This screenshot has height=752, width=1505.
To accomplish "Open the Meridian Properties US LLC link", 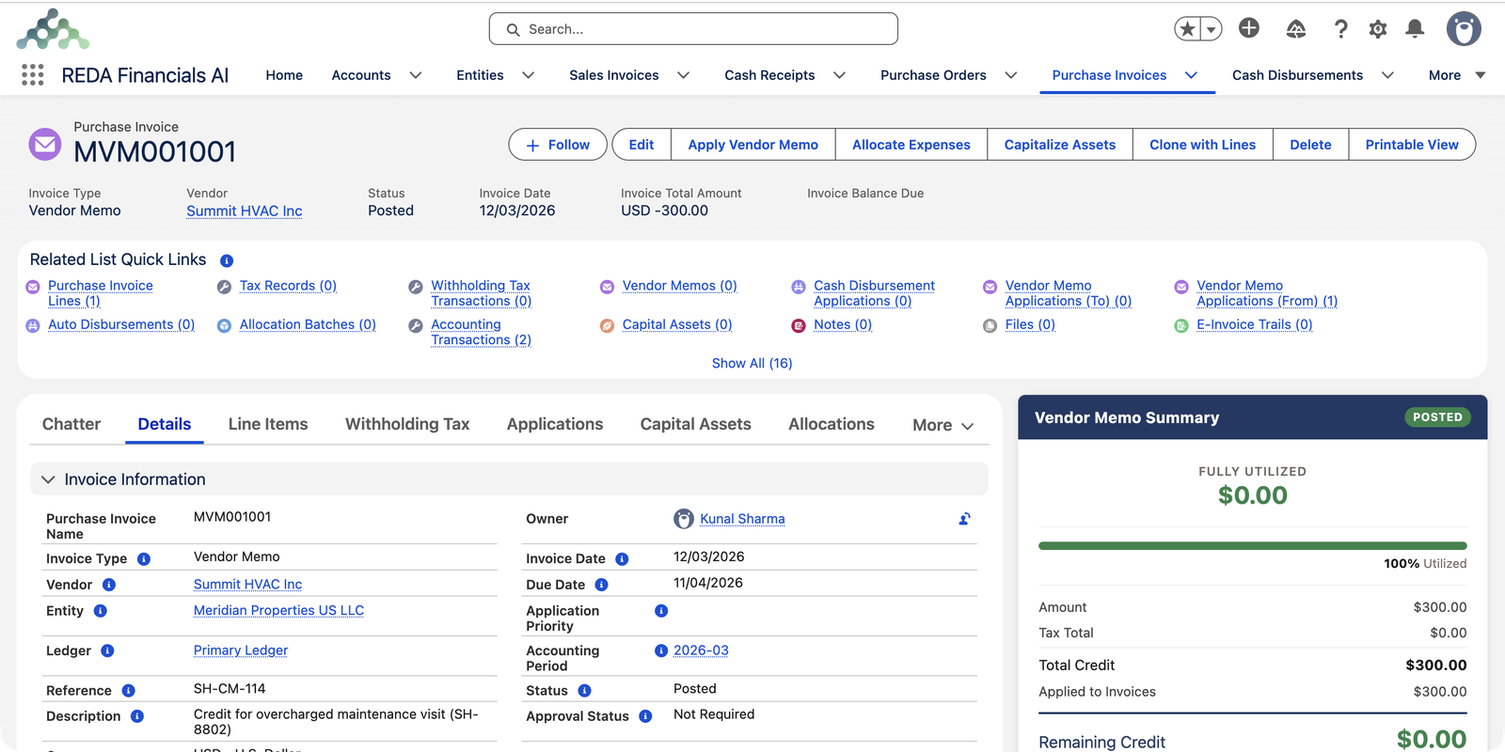I will [278, 611].
